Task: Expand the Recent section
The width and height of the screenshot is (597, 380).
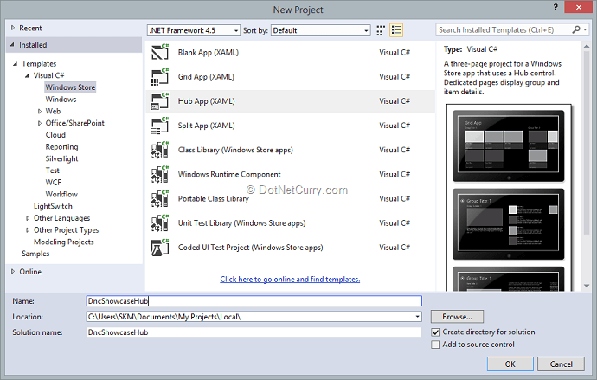Action: [x=13, y=28]
